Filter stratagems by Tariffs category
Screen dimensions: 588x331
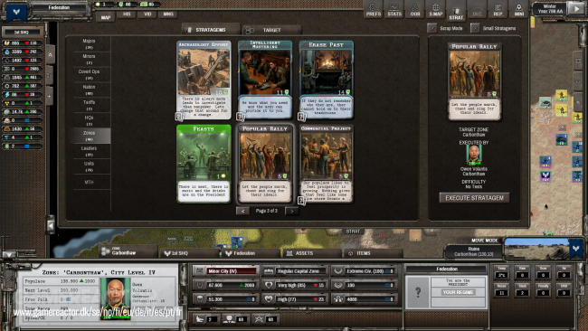pos(89,105)
